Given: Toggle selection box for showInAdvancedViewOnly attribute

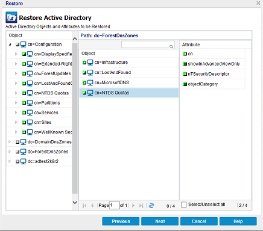Looking at the screenshot, I should tap(185, 64).
